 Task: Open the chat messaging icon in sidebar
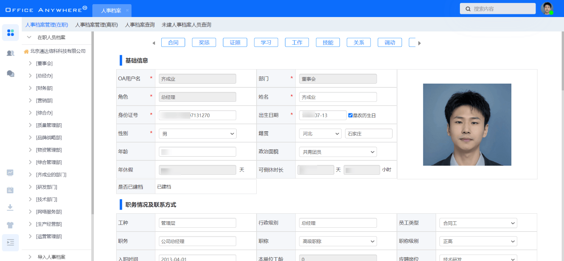coord(10,73)
